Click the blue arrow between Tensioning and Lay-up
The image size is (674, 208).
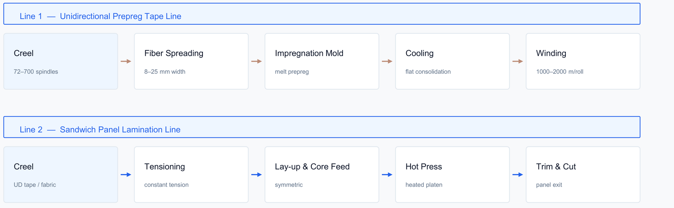[x=256, y=175]
